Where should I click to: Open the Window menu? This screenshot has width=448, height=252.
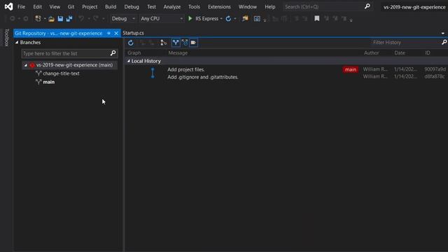[x=247, y=6]
